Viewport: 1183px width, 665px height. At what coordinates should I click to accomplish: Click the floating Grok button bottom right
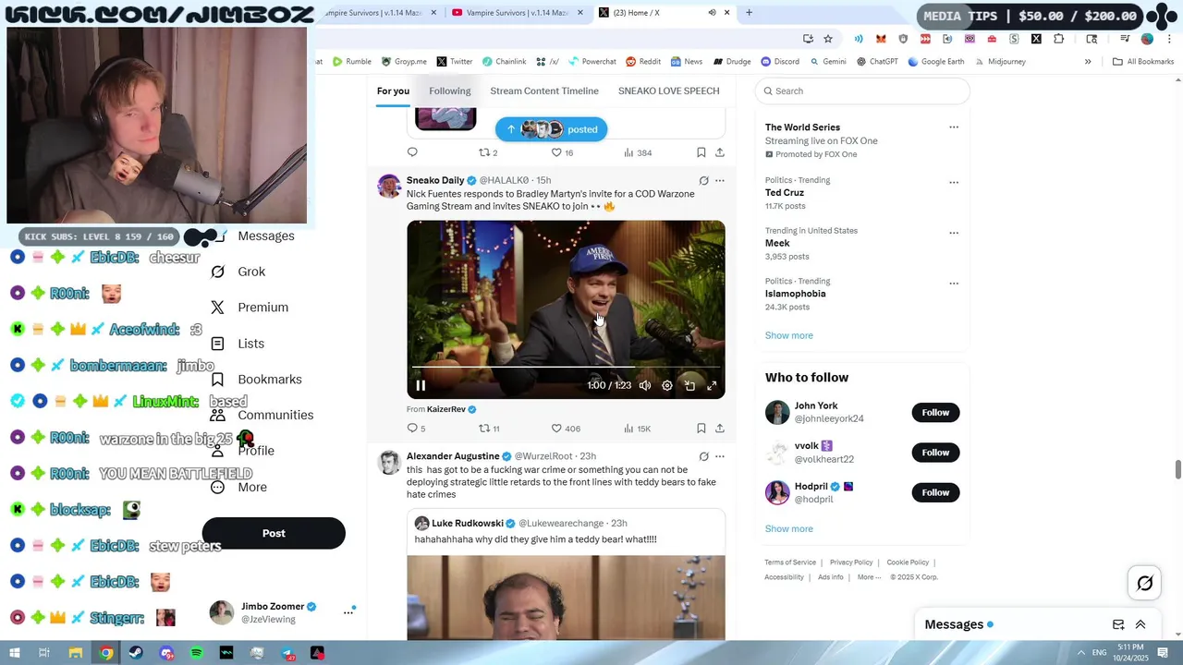click(1144, 583)
